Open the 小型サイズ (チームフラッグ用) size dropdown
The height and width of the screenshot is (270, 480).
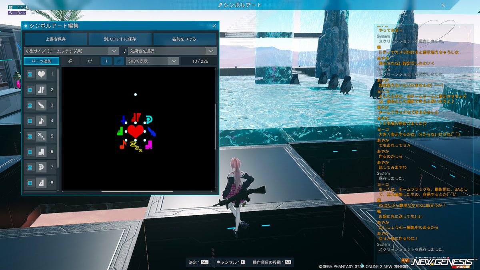tap(72, 51)
